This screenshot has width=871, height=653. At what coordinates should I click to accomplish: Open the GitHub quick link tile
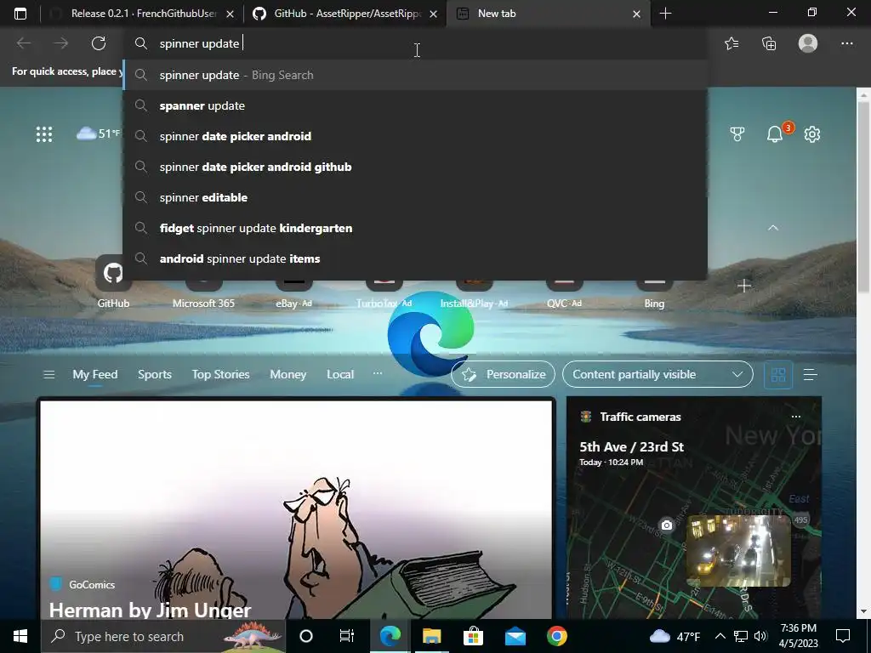pos(113,281)
